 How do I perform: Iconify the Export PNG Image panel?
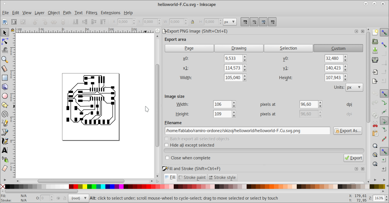356,31
